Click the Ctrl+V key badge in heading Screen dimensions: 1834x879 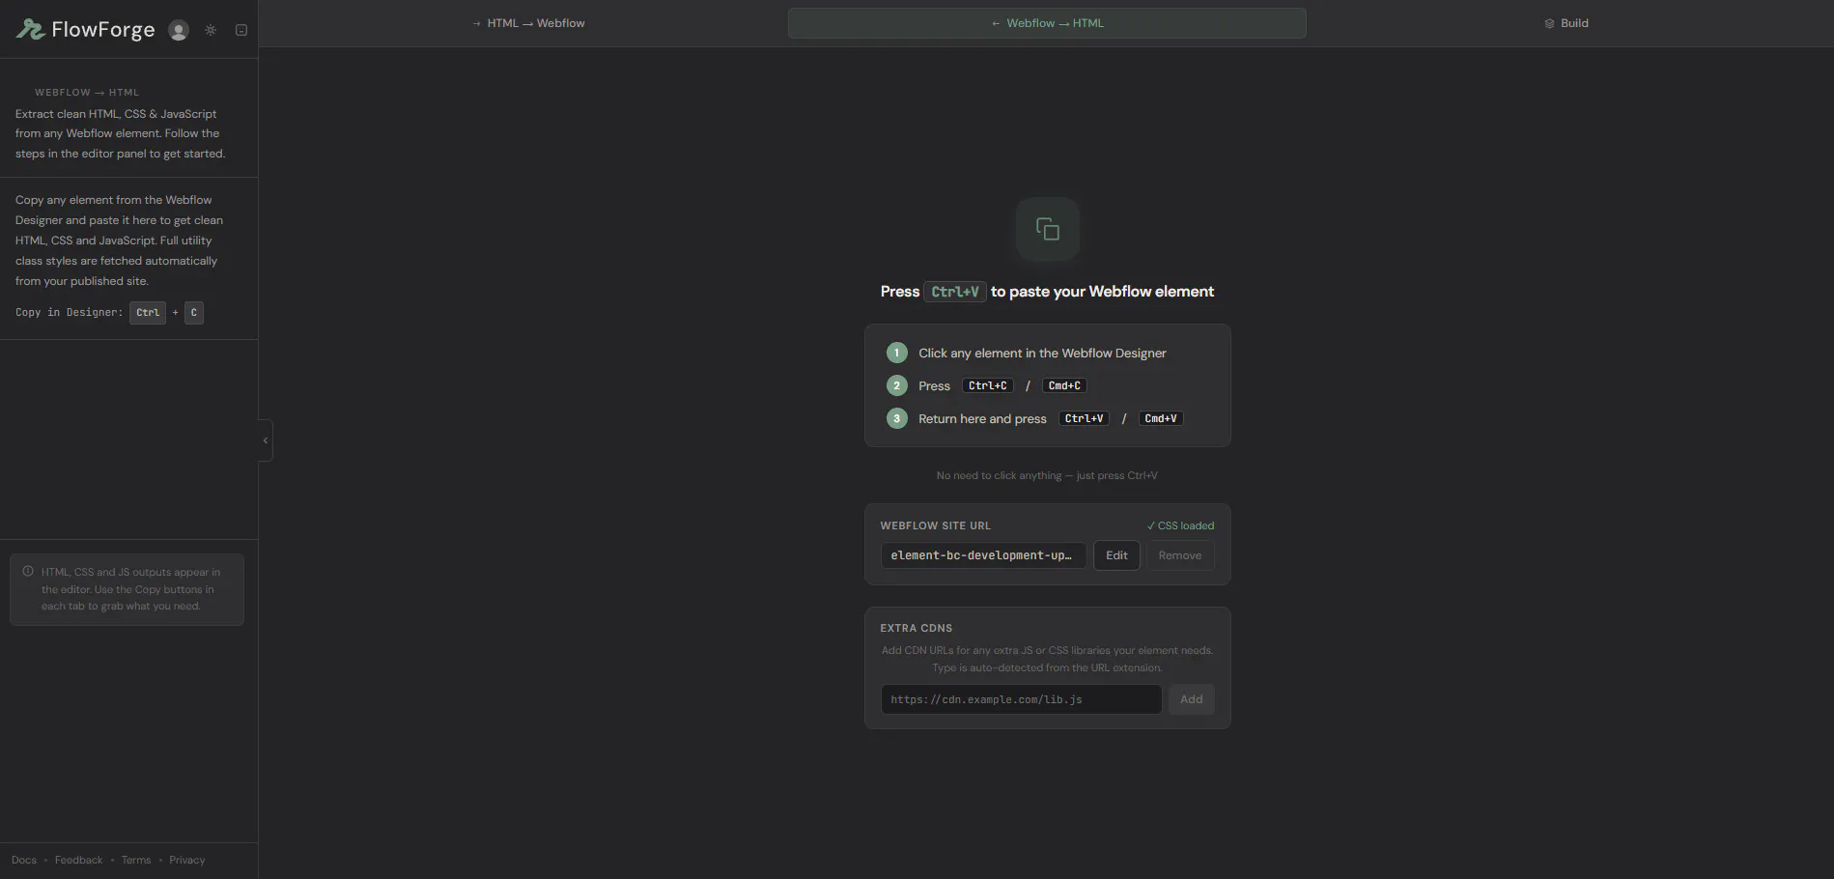[955, 292]
